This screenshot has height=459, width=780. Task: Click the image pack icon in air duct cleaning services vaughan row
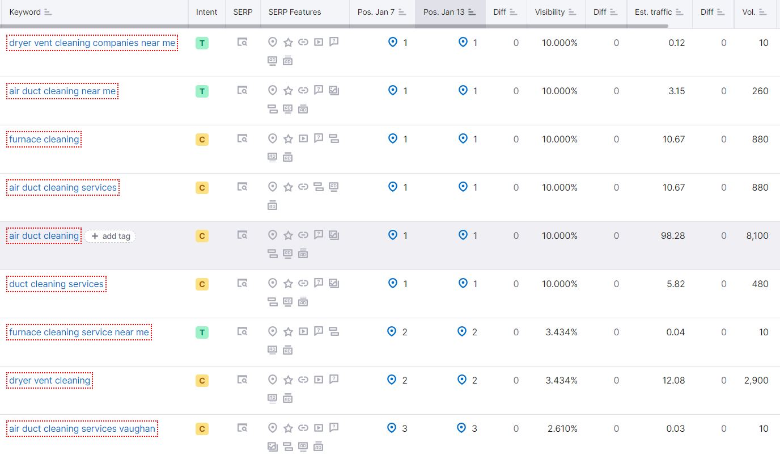(x=273, y=447)
